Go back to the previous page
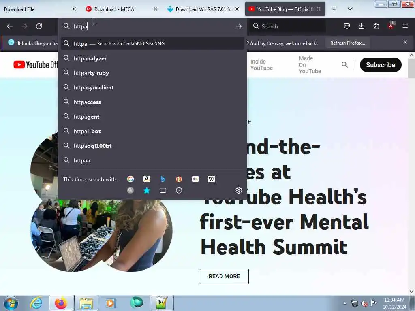The image size is (415, 311). (x=10, y=26)
